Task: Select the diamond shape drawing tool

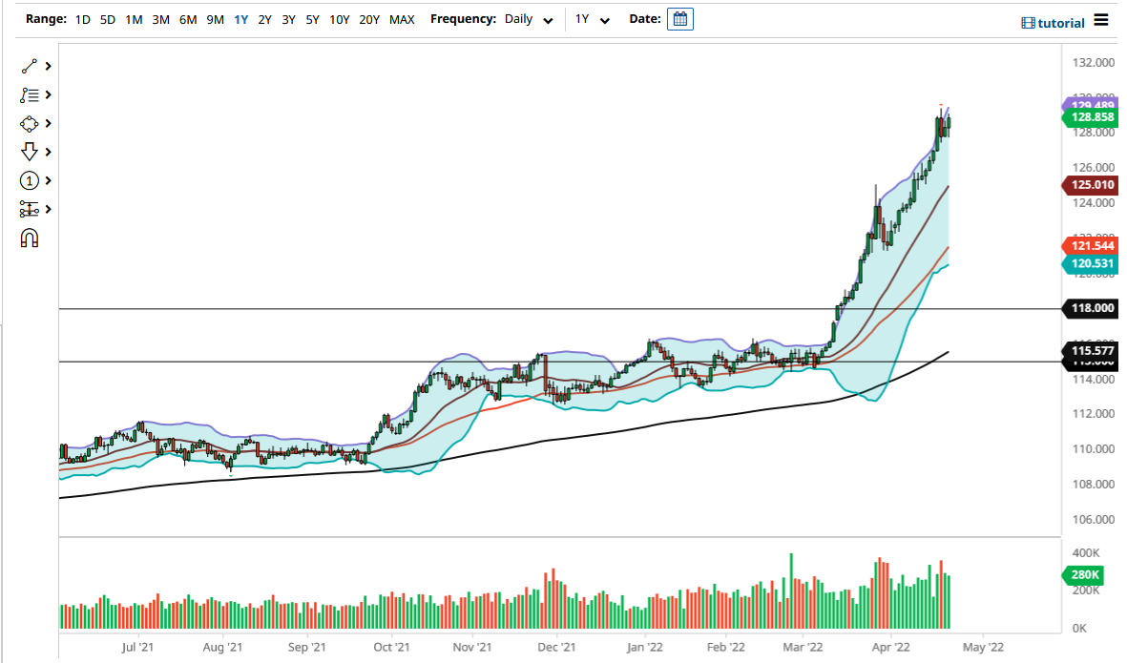Action: coord(29,123)
